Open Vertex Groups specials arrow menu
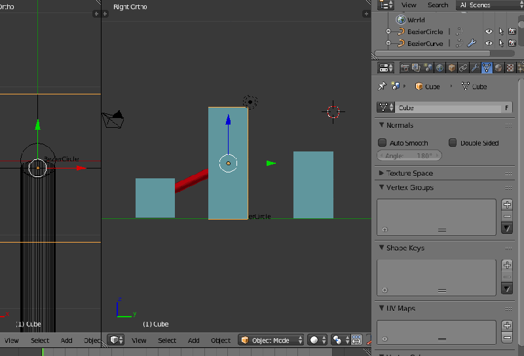 (x=507, y=228)
